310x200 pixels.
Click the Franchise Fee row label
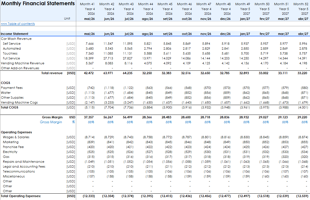(x=13, y=147)
